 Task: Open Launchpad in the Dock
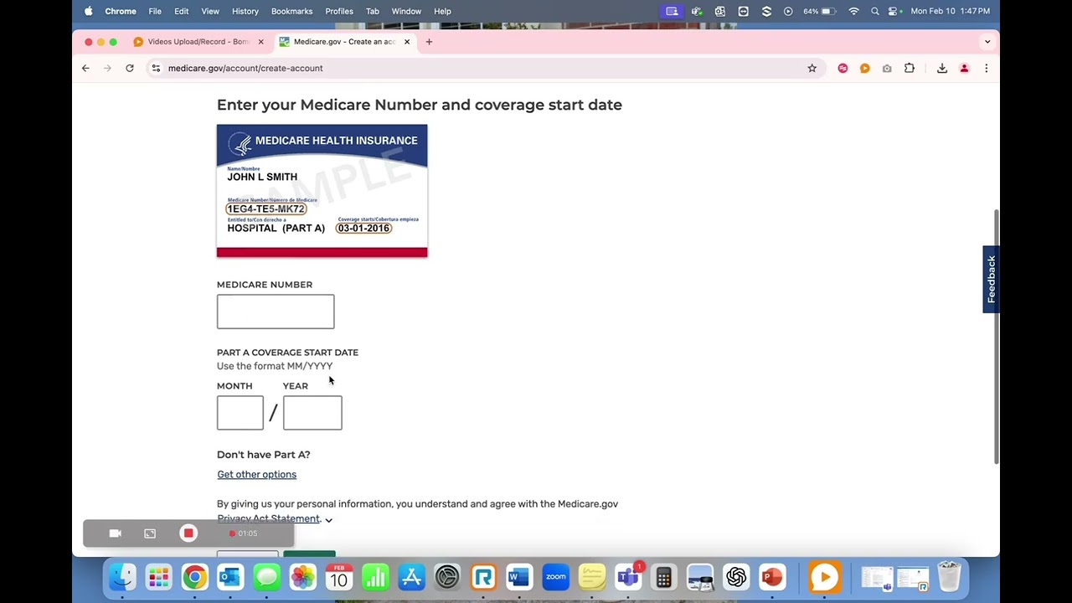pos(158,577)
